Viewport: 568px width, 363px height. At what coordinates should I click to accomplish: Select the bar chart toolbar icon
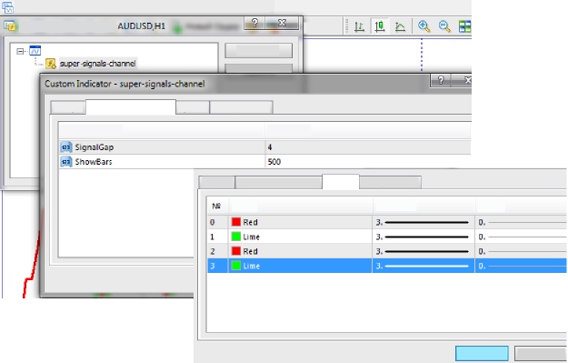[x=359, y=26]
